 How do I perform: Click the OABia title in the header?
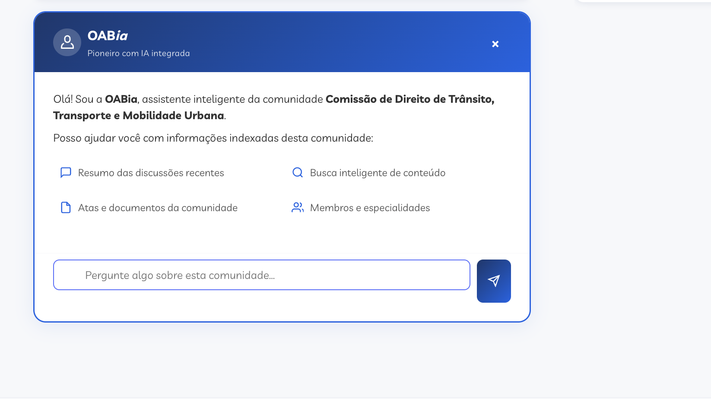point(108,36)
